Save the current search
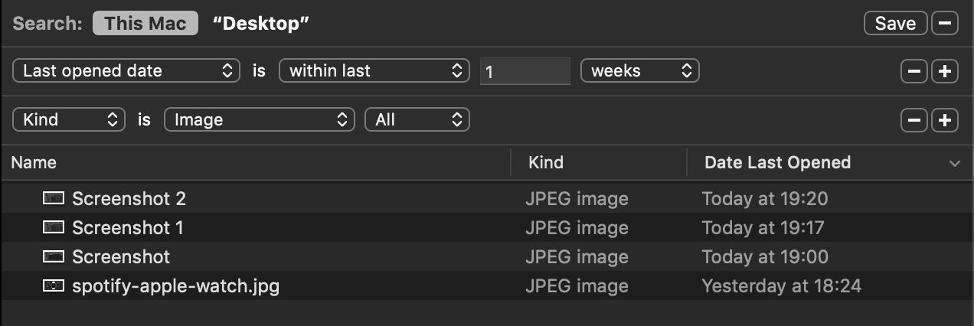This screenshot has height=326, width=974. click(x=895, y=23)
